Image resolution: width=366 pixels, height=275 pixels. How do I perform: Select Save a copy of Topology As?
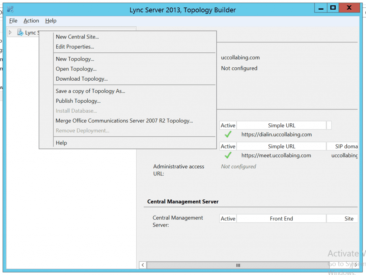point(90,91)
